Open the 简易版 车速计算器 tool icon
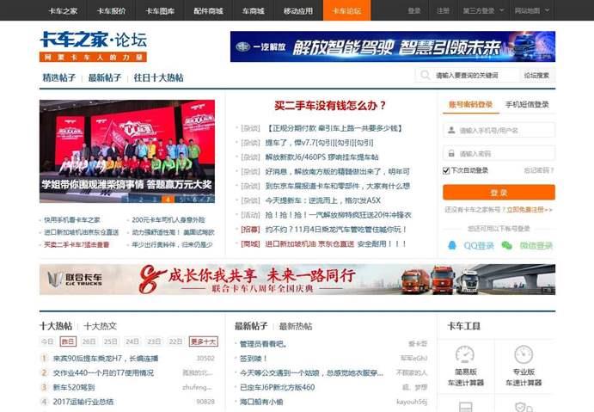594x412 pixels. point(465,354)
